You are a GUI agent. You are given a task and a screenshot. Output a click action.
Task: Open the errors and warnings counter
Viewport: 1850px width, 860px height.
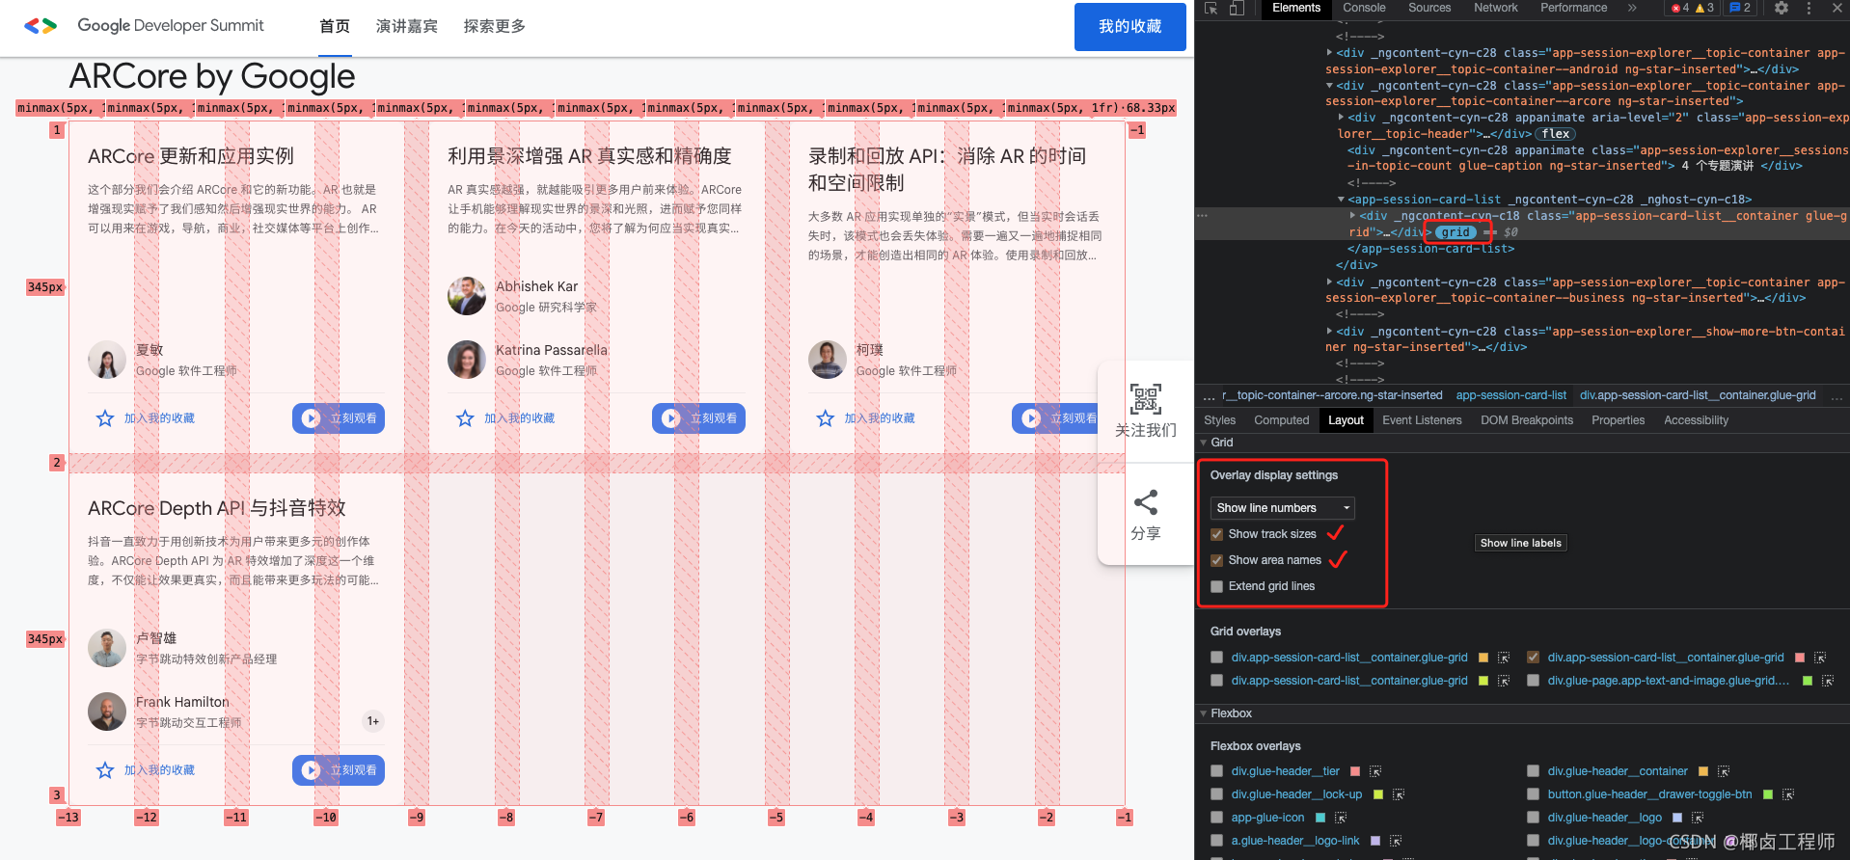coord(1693,8)
